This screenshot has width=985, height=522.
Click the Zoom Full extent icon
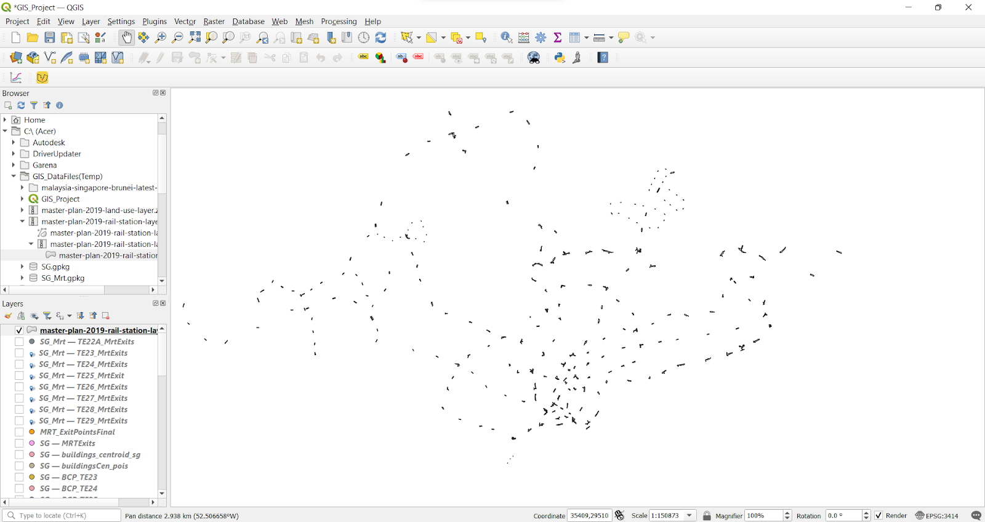(x=195, y=38)
